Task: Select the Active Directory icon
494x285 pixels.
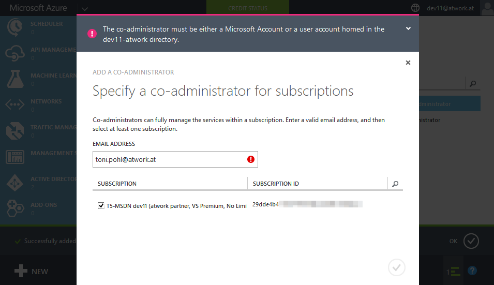Action: pyautogui.click(x=14, y=182)
